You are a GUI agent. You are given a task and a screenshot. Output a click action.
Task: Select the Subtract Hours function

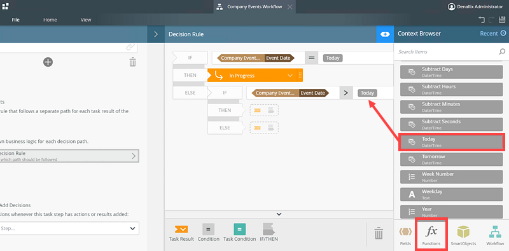(x=451, y=89)
